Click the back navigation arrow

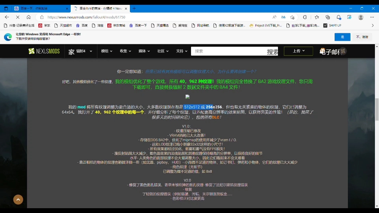[x=7, y=17]
